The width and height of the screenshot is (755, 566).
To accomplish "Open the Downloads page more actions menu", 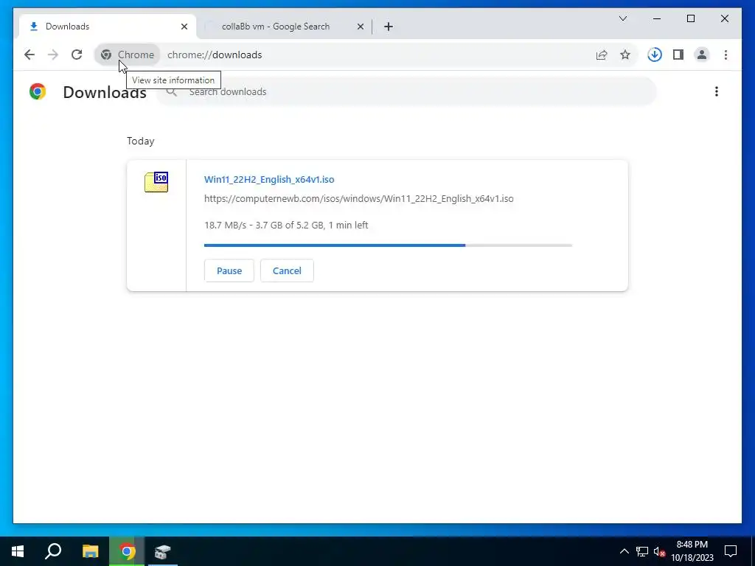I will (x=717, y=91).
